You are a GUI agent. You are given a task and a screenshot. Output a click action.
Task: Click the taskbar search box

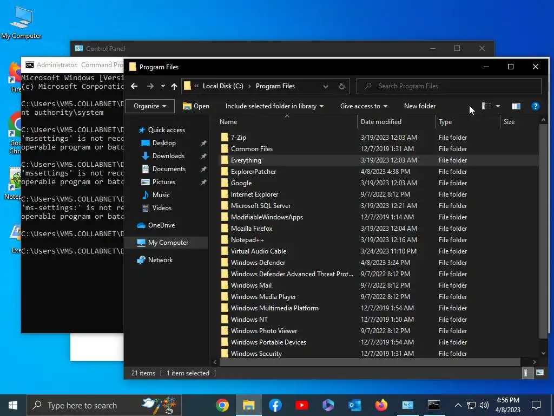pyautogui.click(x=104, y=405)
